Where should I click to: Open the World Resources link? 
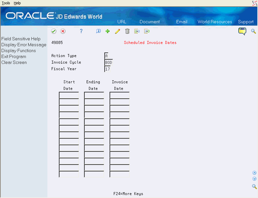click(x=215, y=22)
